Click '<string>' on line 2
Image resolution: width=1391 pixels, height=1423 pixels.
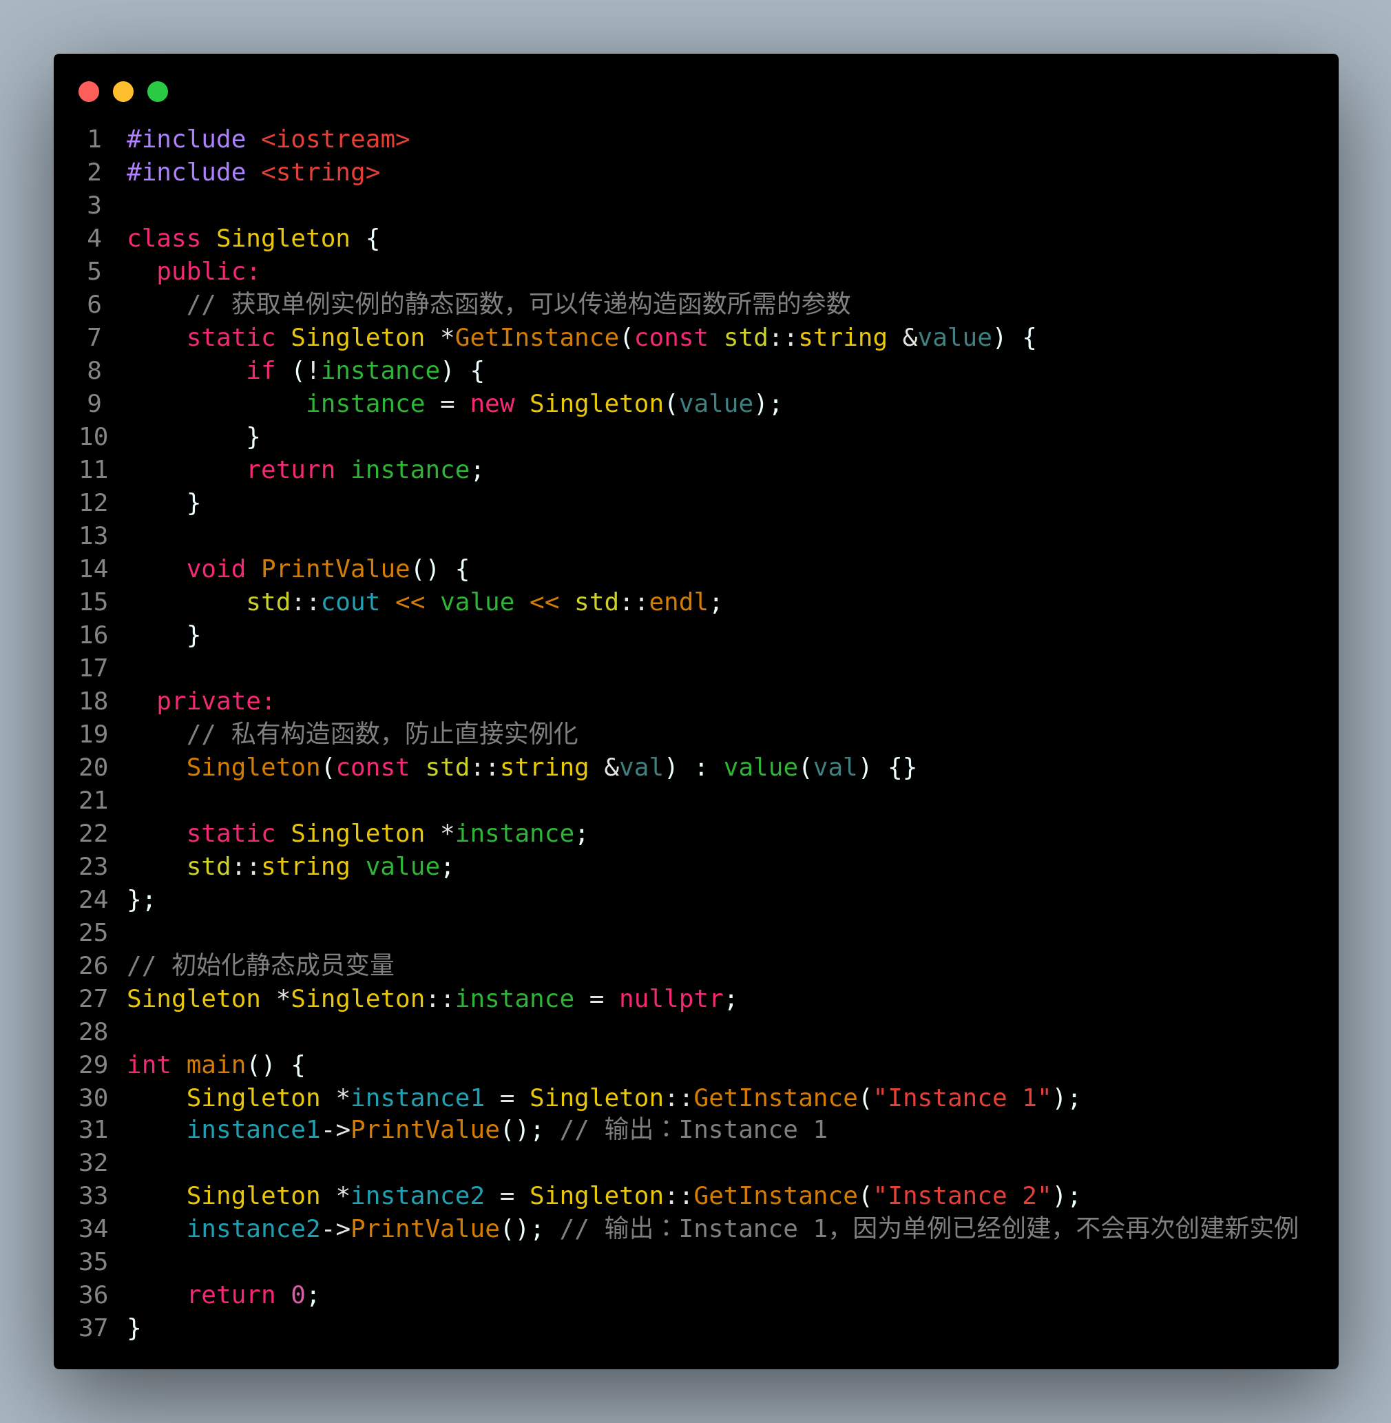[320, 172]
